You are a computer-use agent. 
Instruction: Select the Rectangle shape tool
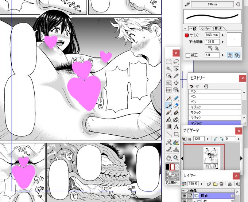click(x=176, y=134)
